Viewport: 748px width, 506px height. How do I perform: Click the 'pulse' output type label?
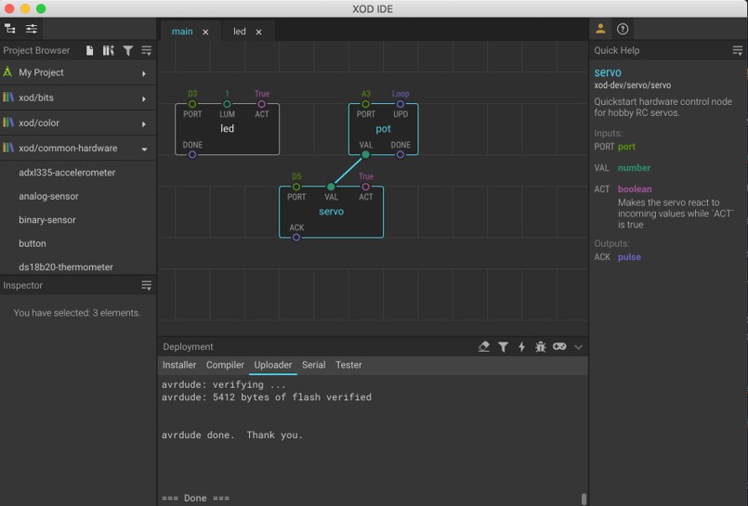click(x=629, y=257)
